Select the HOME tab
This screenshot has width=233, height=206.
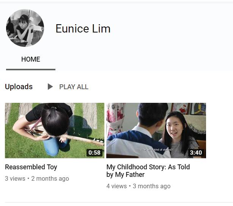click(31, 59)
